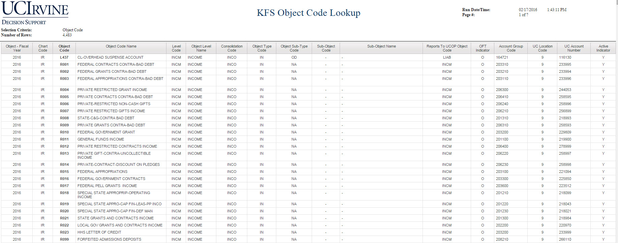Select object code R020 cell
The image size is (618, 243).
(64, 211)
